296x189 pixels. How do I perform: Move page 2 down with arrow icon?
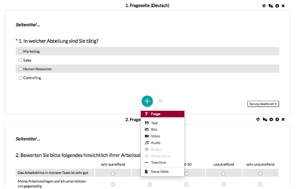pos(271,119)
